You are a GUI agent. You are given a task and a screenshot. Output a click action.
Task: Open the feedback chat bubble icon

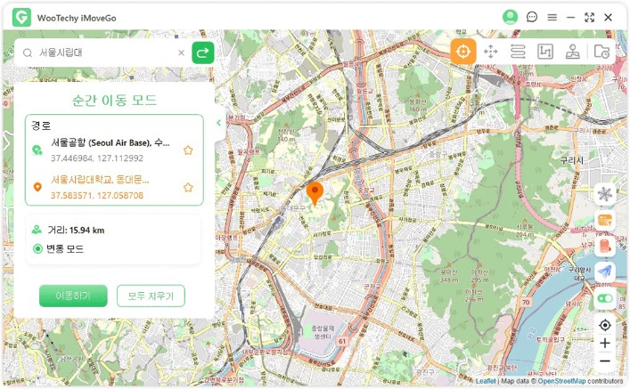532,17
